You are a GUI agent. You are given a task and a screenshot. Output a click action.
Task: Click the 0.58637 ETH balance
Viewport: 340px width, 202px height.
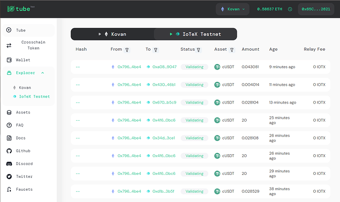(269, 9)
